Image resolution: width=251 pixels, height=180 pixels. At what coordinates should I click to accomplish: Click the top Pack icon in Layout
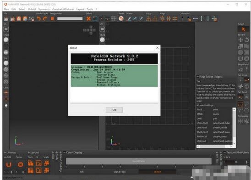click(x=31, y=163)
